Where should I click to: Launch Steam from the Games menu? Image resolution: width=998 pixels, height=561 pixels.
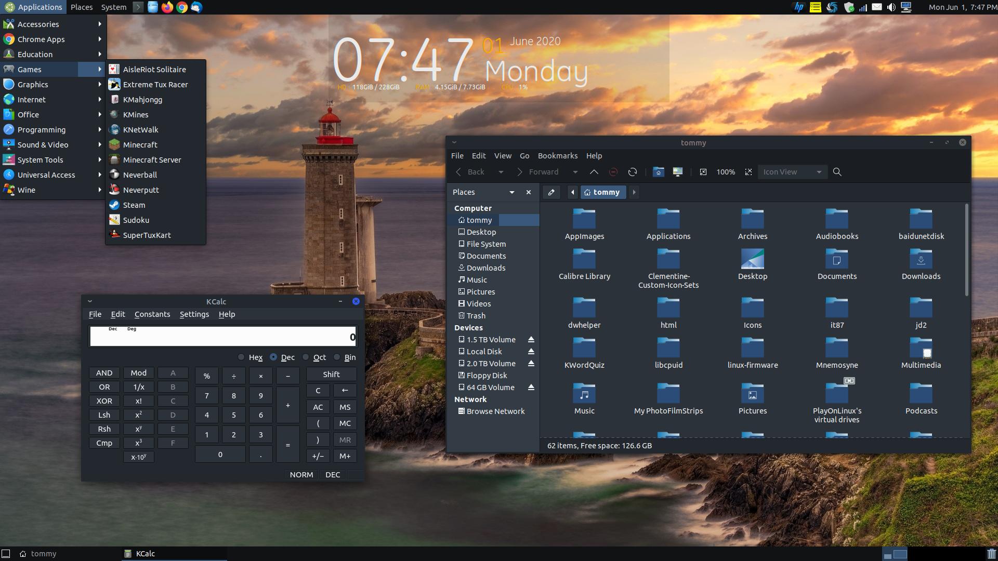[x=133, y=205]
